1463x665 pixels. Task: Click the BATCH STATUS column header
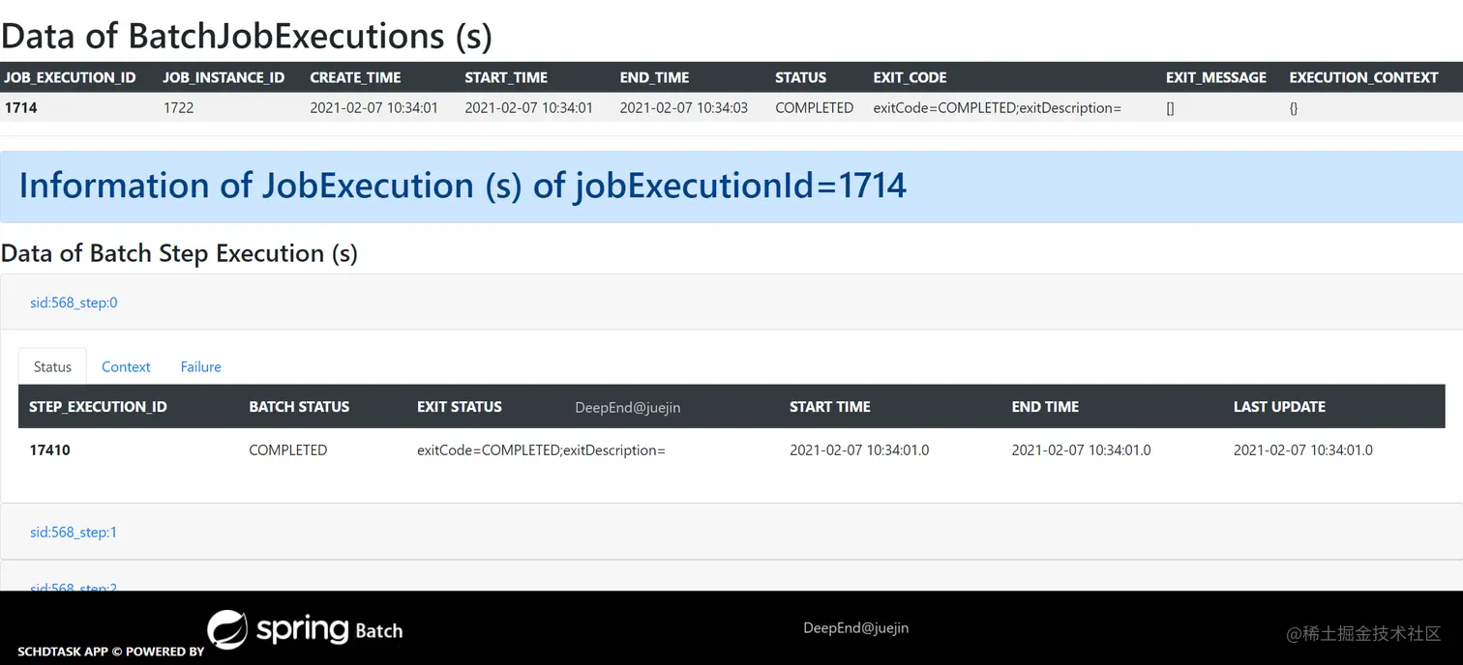click(x=299, y=407)
